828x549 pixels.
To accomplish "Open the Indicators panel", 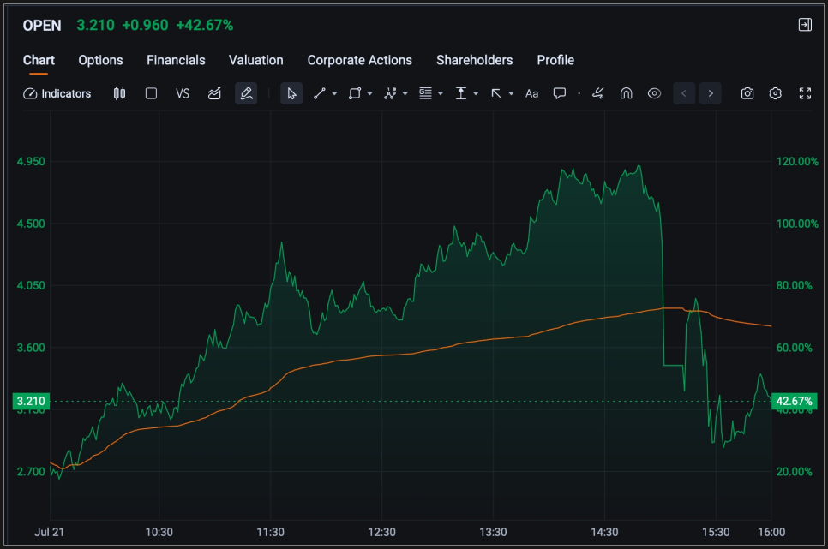I will point(57,93).
